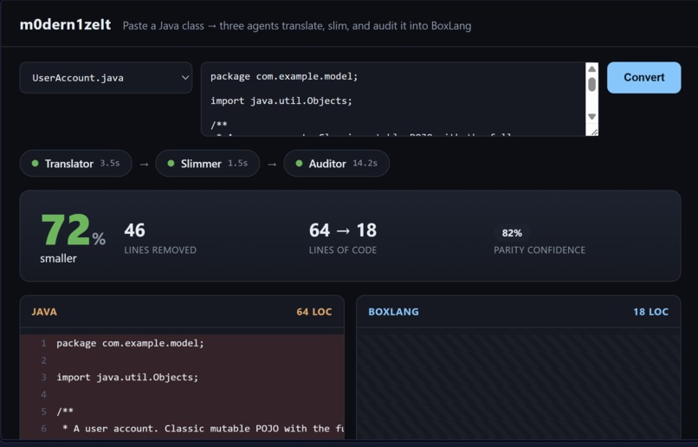Click the m0dern1zeIt app title
This screenshot has height=447, width=698.
click(x=66, y=24)
